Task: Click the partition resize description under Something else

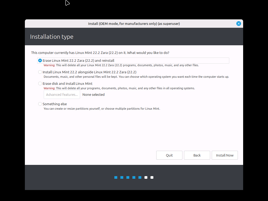Action: [x=102, y=109]
